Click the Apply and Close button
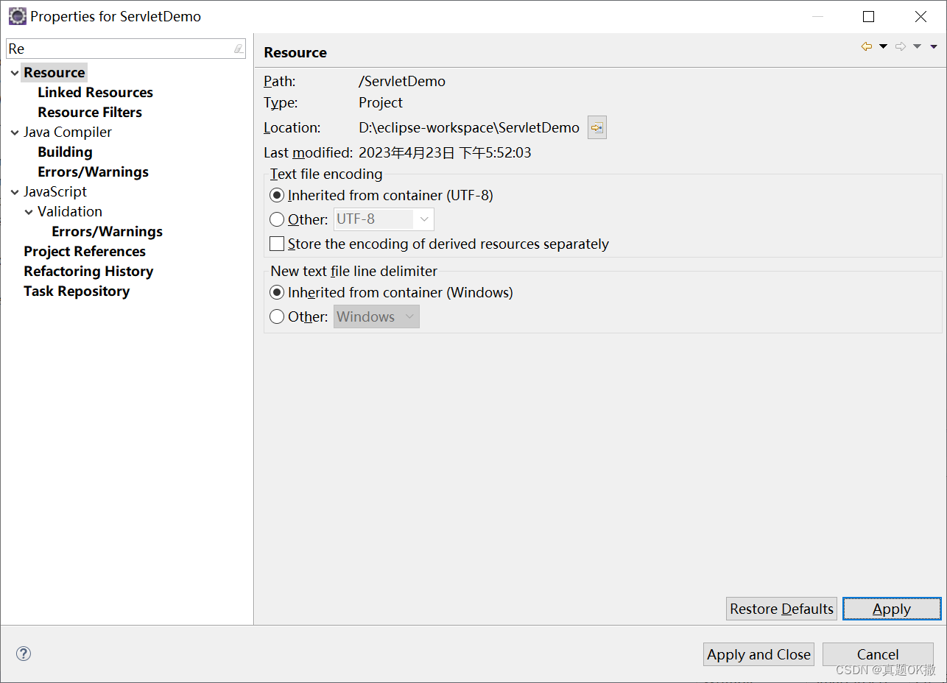This screenshot has height=683, width=947. click(x=758, y=654)
